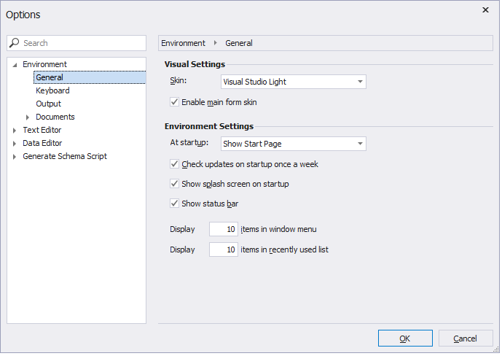The height and width of the screenshot is (356, 502).
Task: Expand the Text Editor node
Action: pos(15,131)
